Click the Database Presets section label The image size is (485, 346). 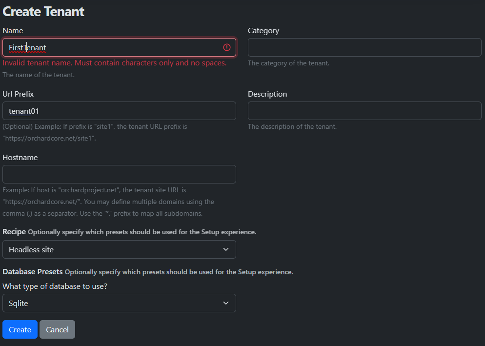coord(33,272)
